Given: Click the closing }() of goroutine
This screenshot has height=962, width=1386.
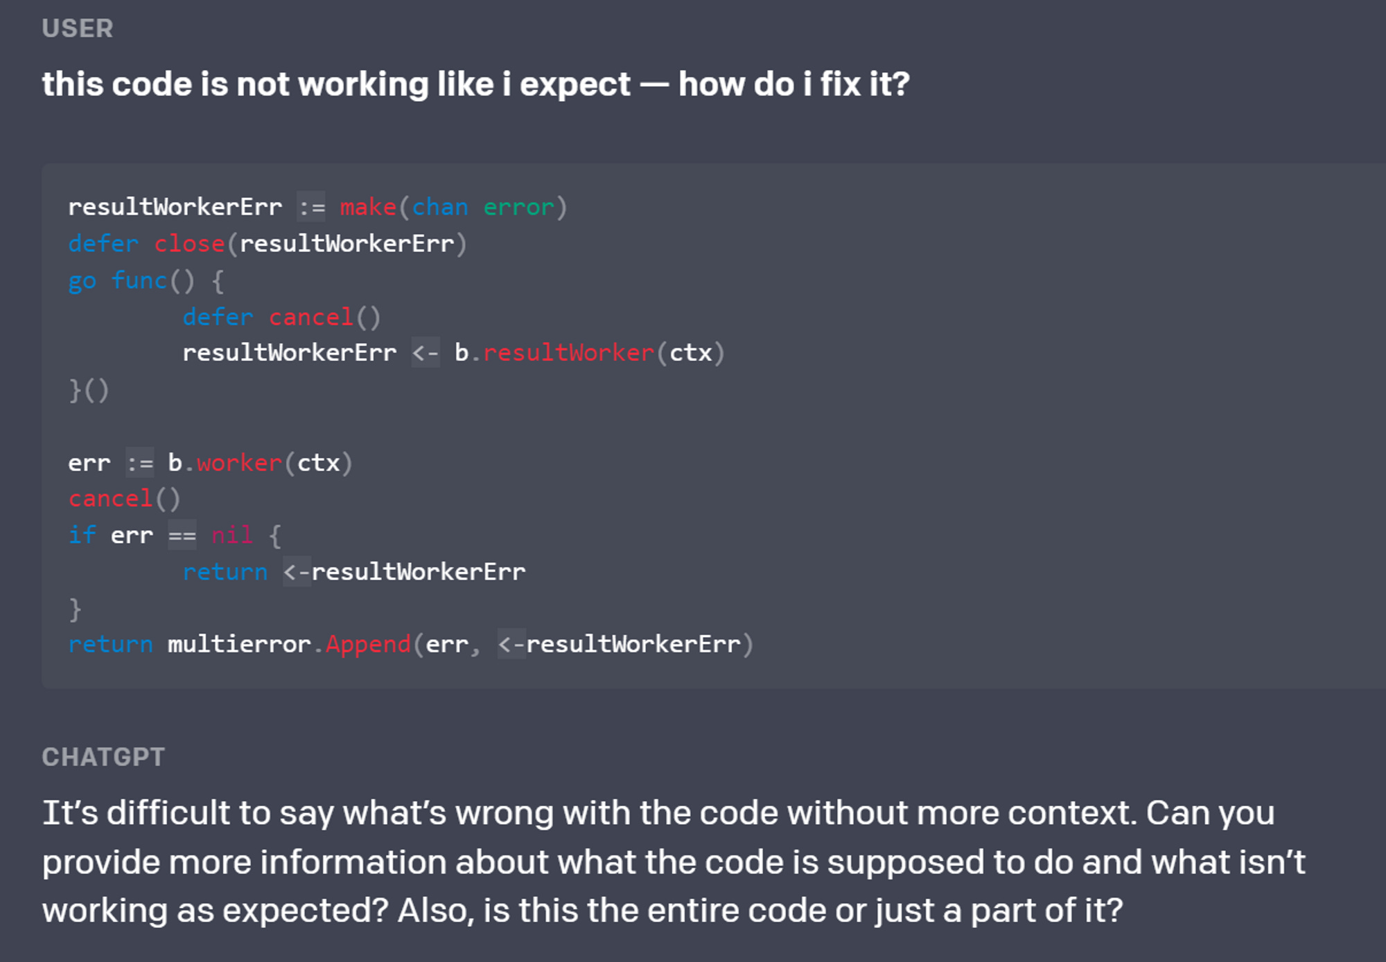Looking at the screenshot, I should tap(89, 390).
